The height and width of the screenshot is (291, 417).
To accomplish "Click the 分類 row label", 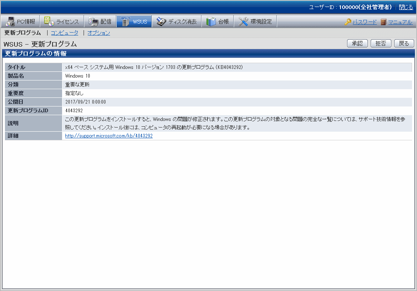I will [x=34, y=85].
